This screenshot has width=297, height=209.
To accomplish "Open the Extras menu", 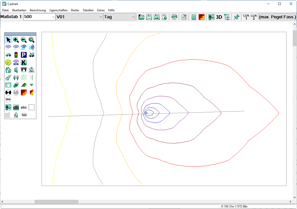I will click(101, 10).
